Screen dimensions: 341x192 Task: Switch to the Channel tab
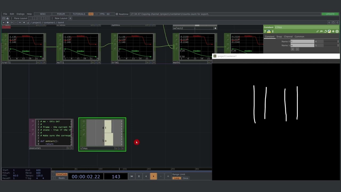[x=288, y=37]
